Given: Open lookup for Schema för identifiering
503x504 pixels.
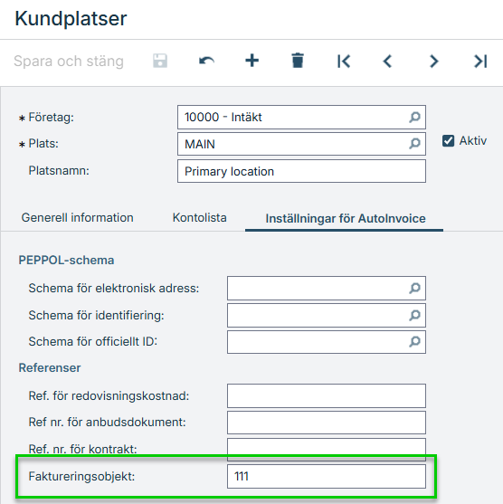Looking at the screenshot, I should 414,315.
